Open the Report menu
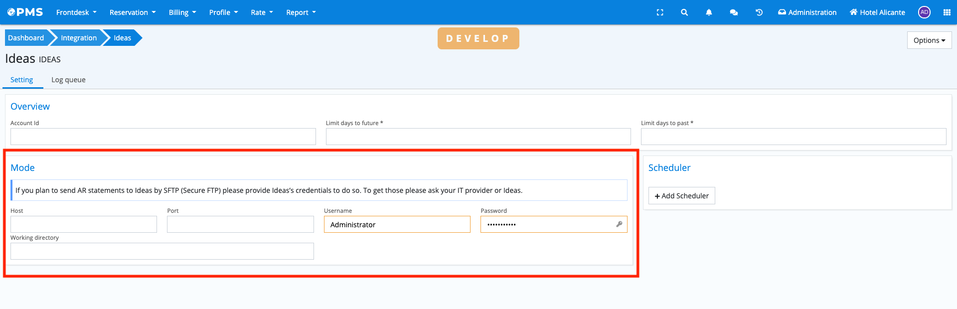This screenshot has width=957, height=309. point(301,12)
